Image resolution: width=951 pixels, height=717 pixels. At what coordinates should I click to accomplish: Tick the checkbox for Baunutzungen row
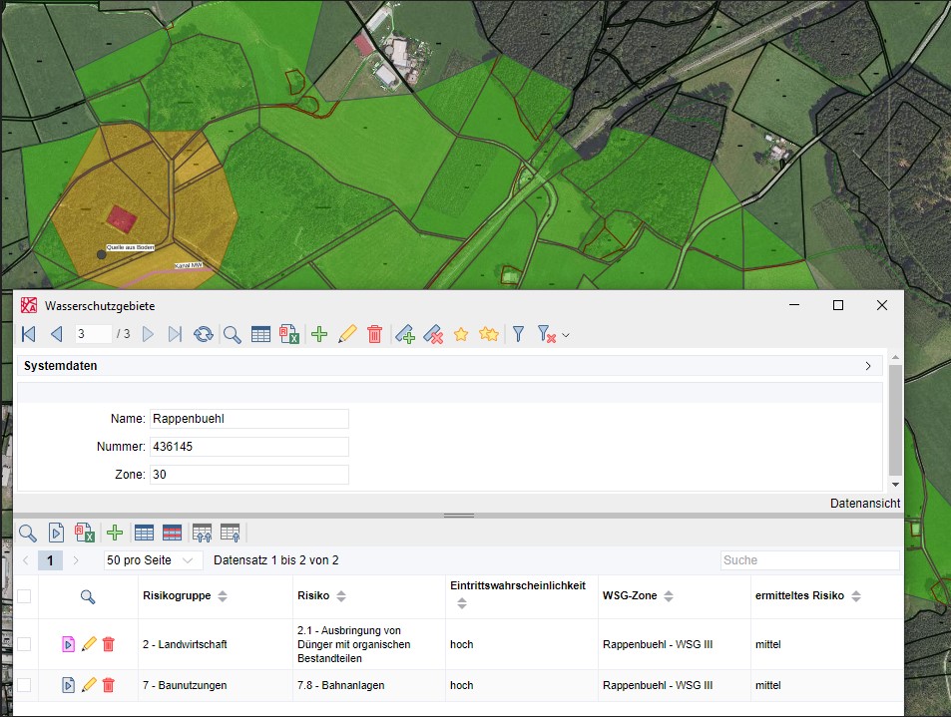[24, 685]
